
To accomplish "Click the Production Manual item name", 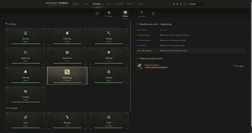I will (x=152, y=65).
